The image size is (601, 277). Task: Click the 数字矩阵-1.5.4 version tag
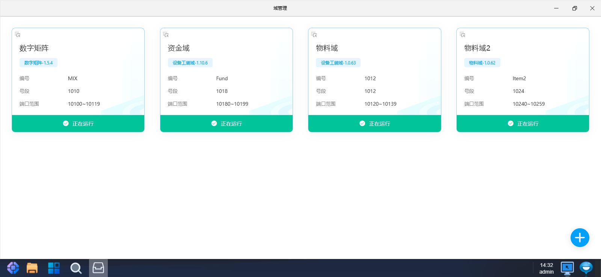click(x=38, y=63)
